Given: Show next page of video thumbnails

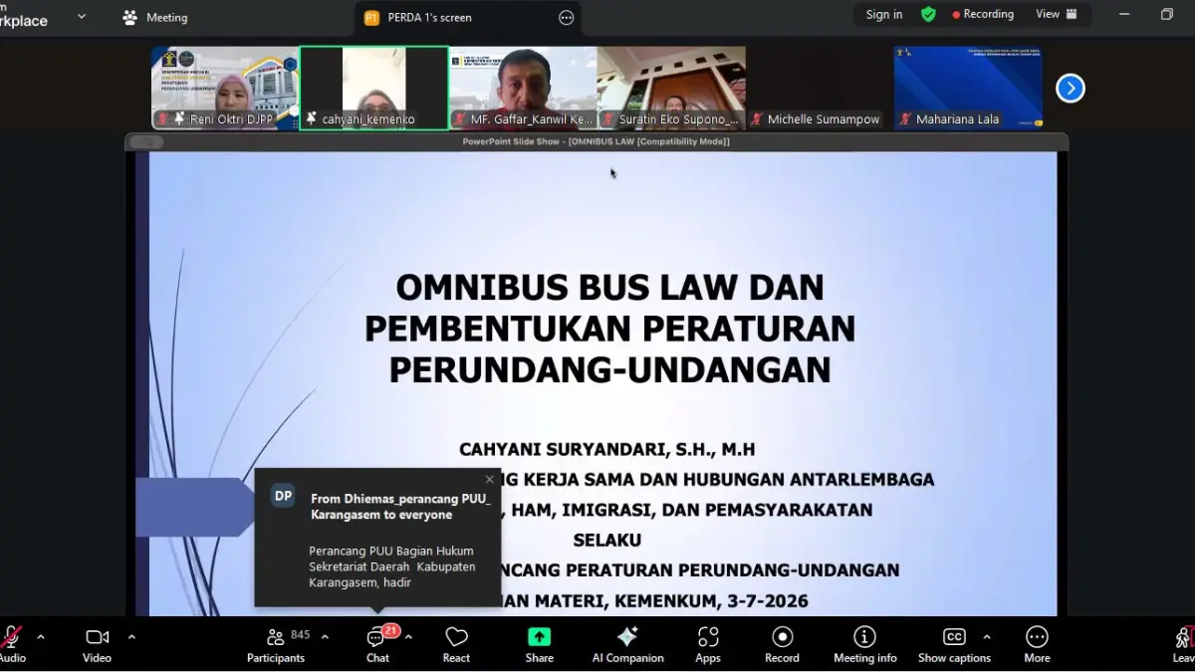Looking at the screenshot, I should (1071, 89).
